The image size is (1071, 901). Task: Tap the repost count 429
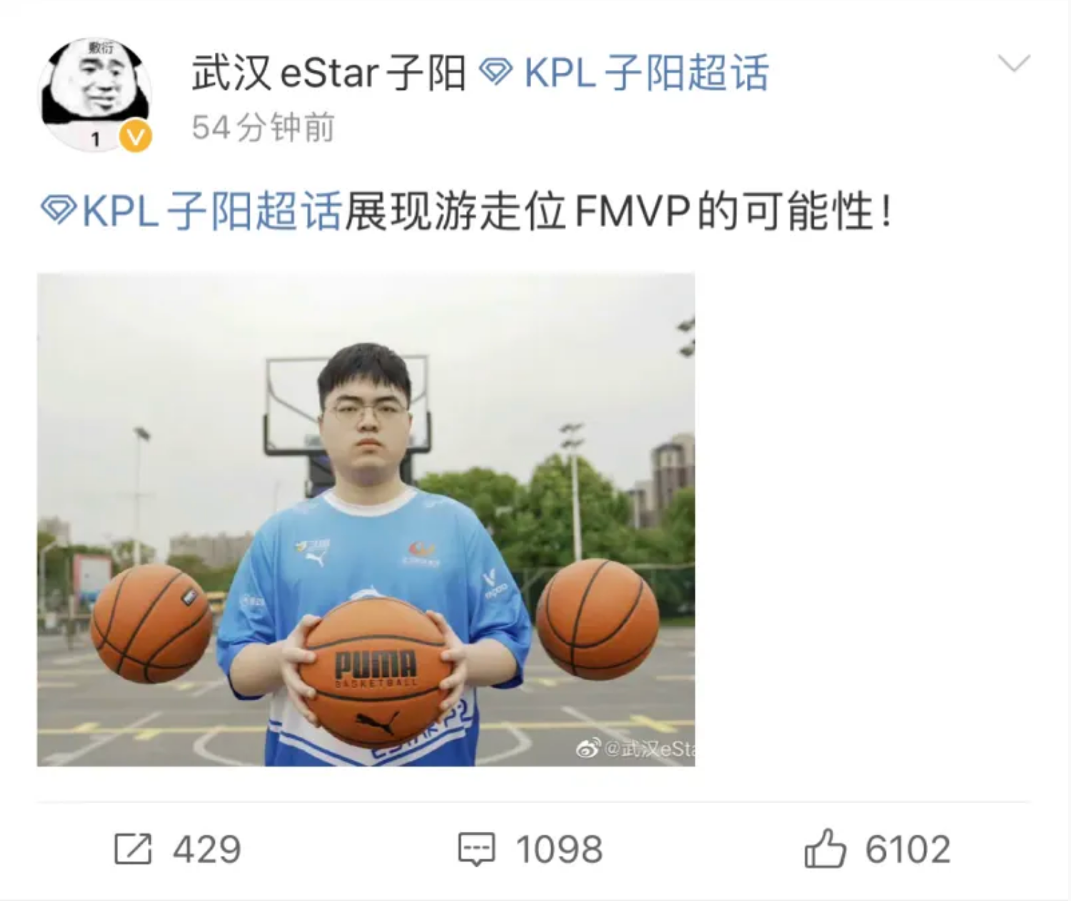click(207, 849)
